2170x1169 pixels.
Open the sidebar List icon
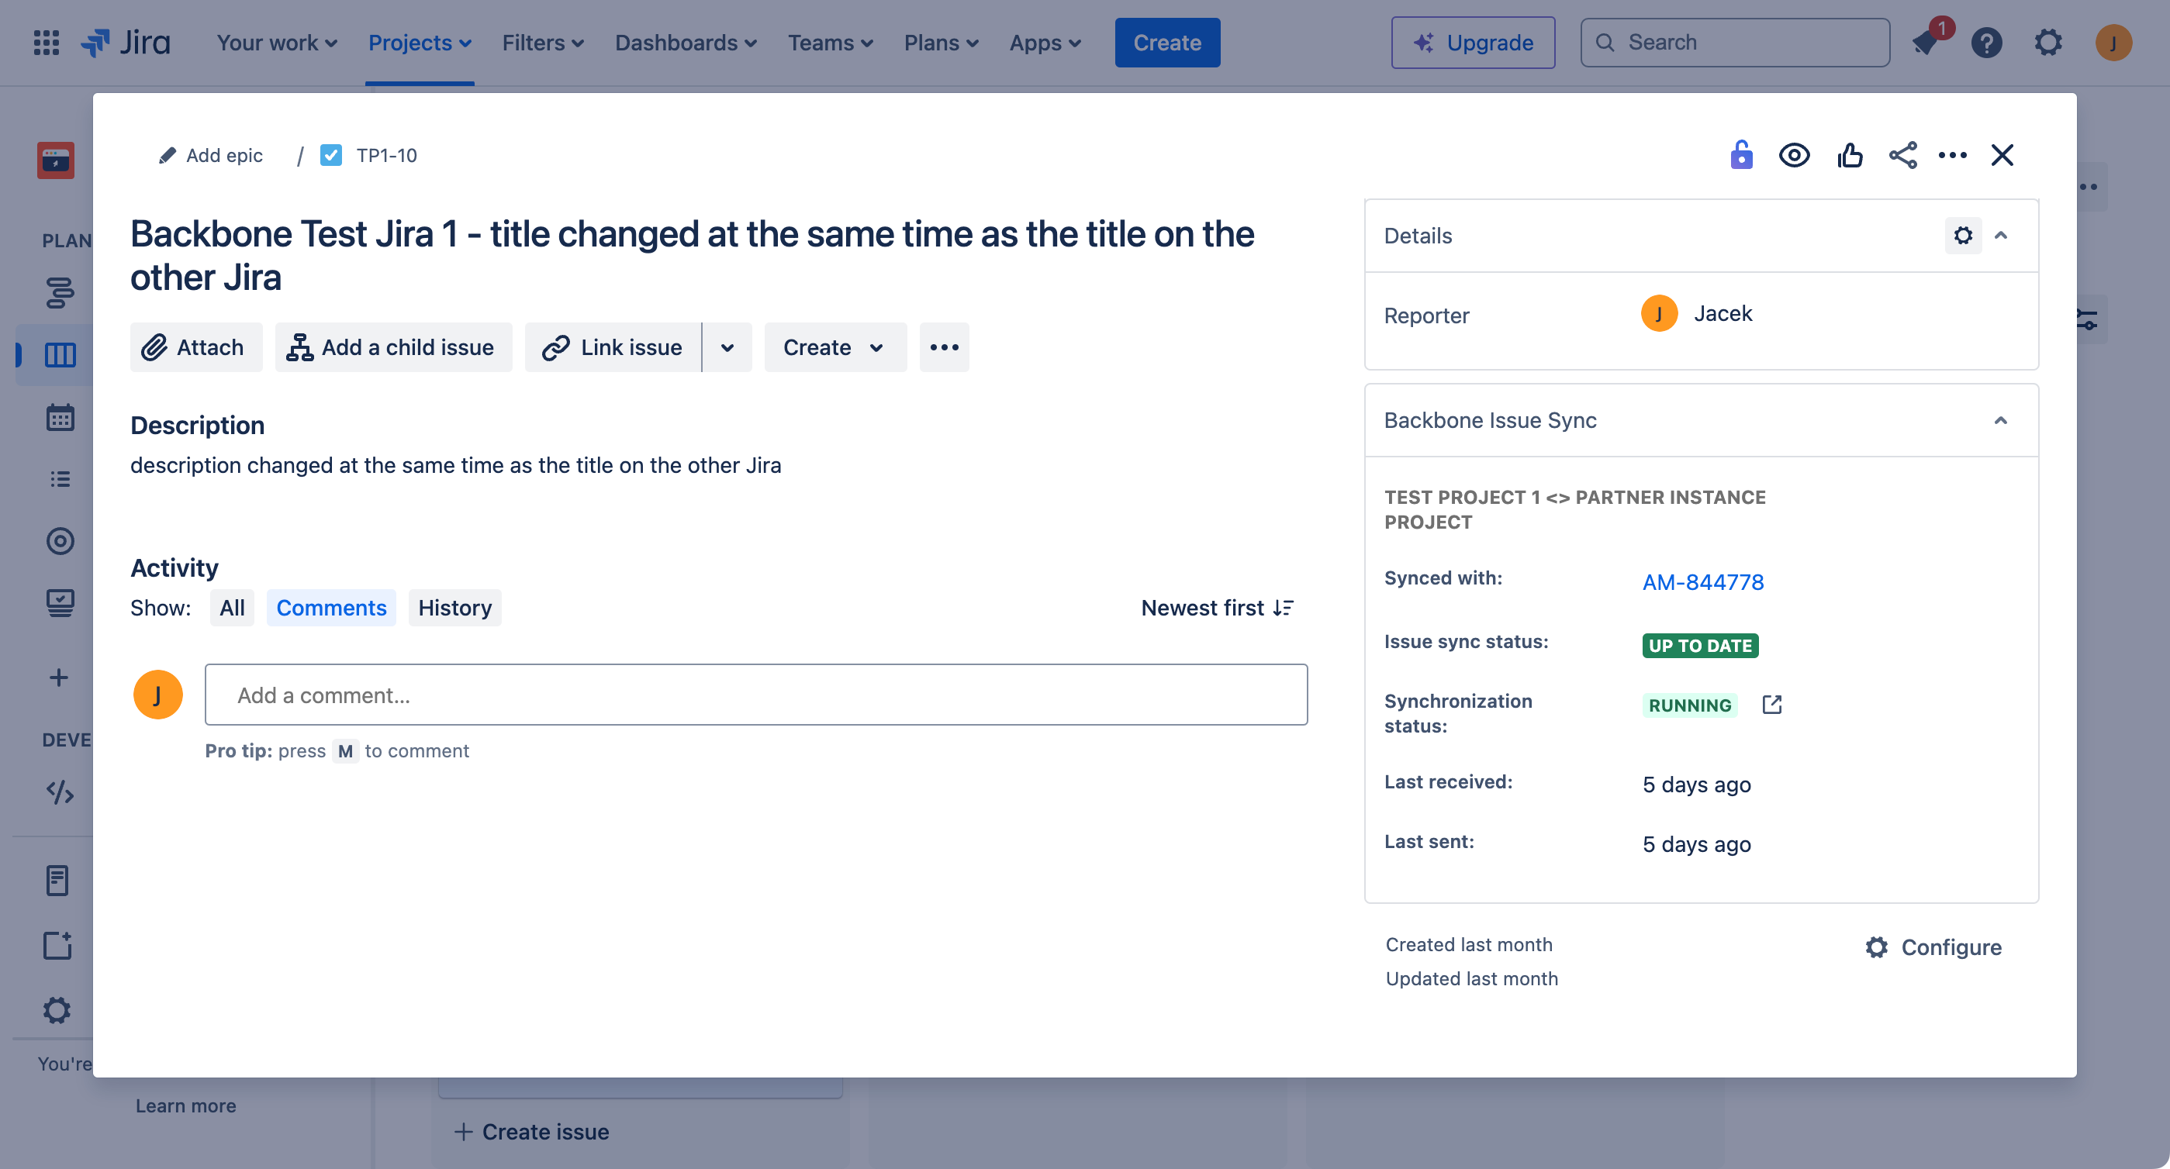60,479
